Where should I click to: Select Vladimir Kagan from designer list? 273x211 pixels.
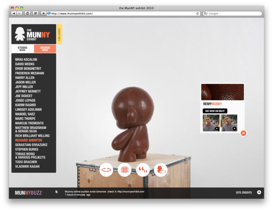point(27,166)
